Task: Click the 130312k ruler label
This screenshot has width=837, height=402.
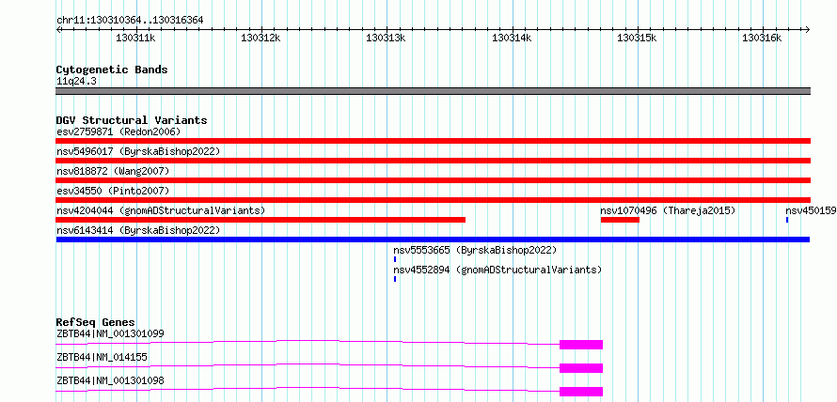Action: pos(261,38)
